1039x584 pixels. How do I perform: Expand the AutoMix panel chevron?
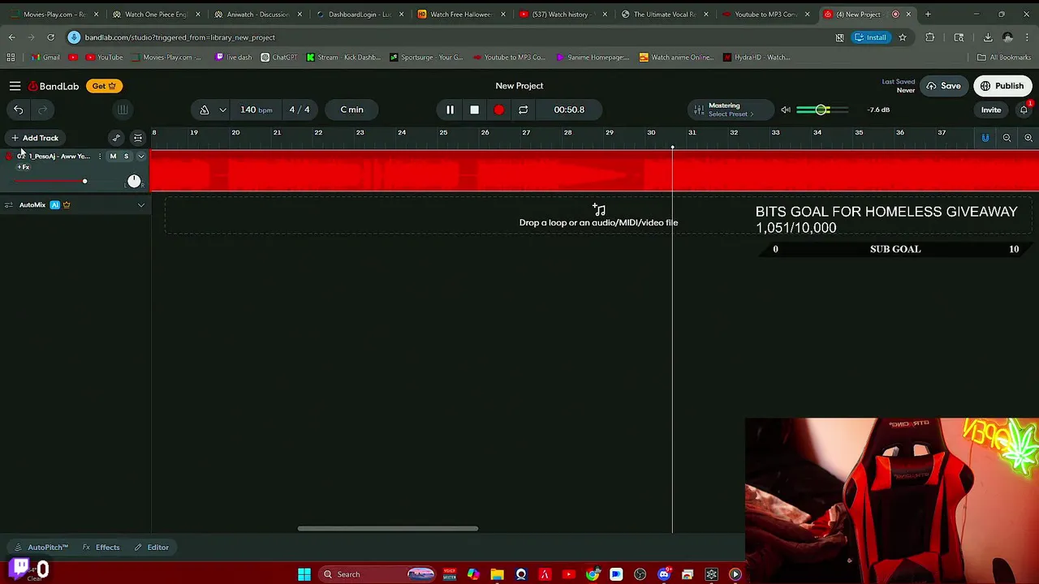(x=140, y=205)
